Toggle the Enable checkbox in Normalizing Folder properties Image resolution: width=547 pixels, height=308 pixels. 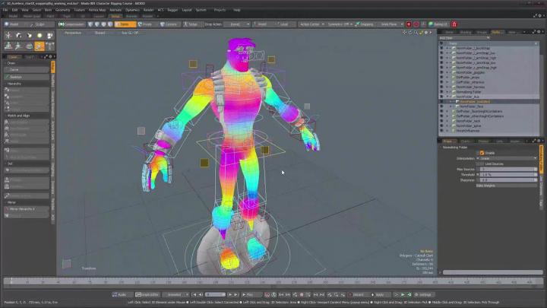click(481, 153)
